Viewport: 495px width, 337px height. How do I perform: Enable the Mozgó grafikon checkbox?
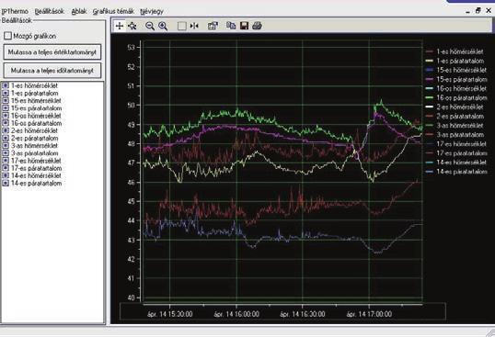8,36
